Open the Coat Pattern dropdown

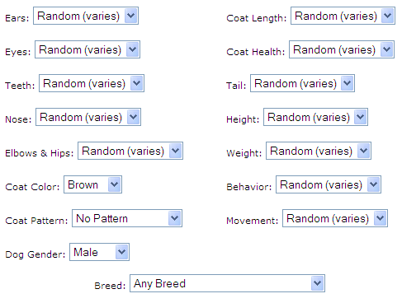(127, 218)
